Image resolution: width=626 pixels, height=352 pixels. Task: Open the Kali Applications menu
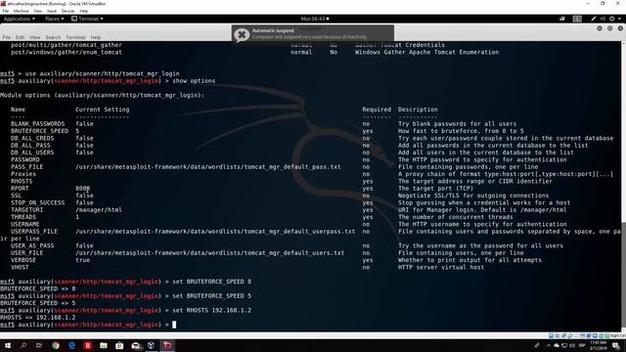pyautogui.click(x=19, y=19)
